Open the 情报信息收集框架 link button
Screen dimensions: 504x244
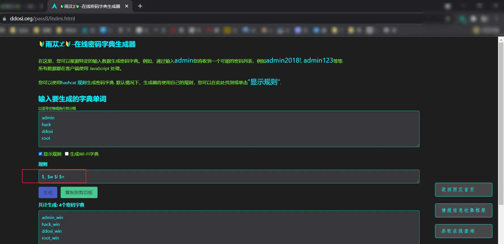click(x=463, y=210)
